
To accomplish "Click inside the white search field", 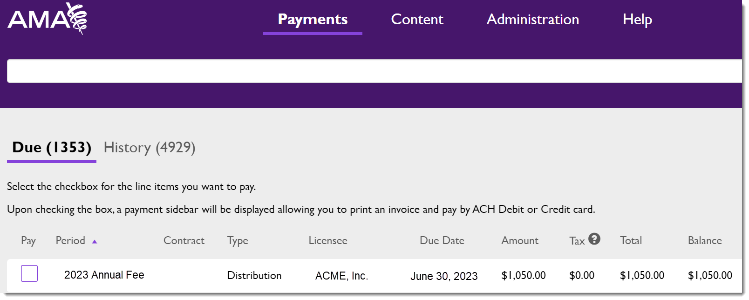I will tap(374, 71).
